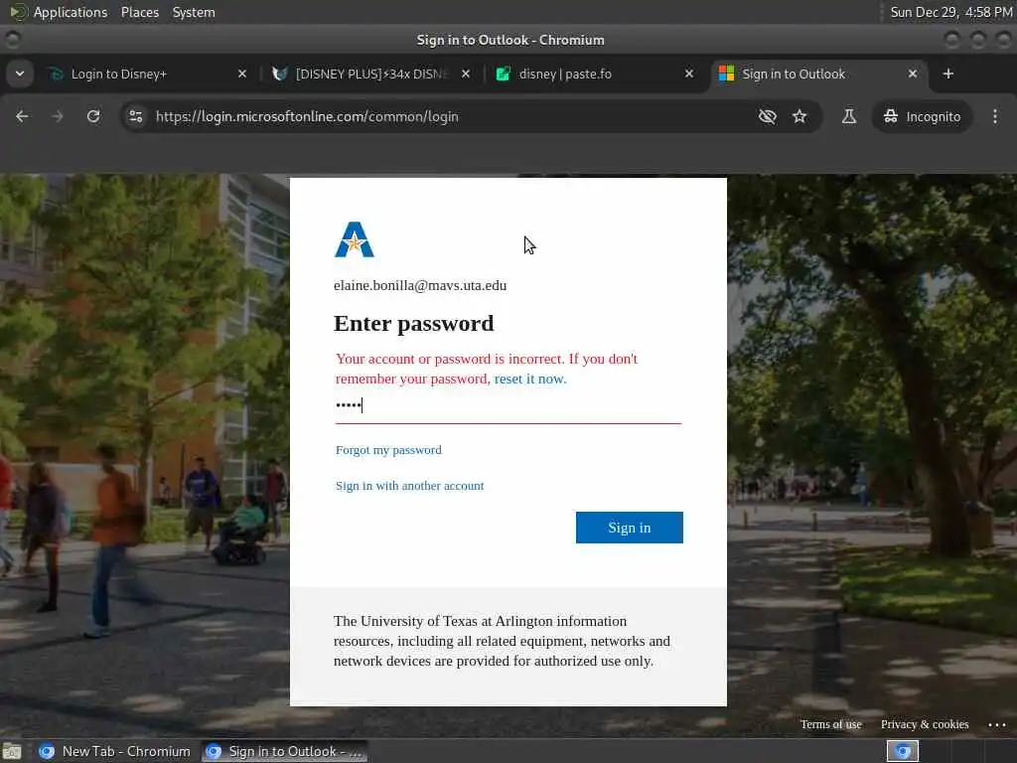
Task: Click the window menu icon in title bar
Action: [12, 40]
